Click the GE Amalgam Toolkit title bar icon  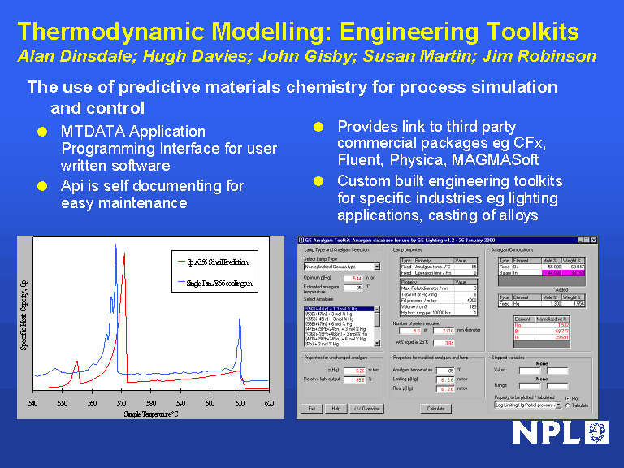point(301,240)
